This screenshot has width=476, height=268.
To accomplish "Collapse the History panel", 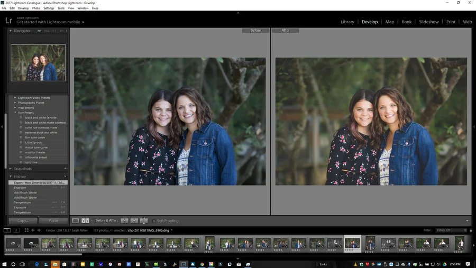I will (11, 177).
